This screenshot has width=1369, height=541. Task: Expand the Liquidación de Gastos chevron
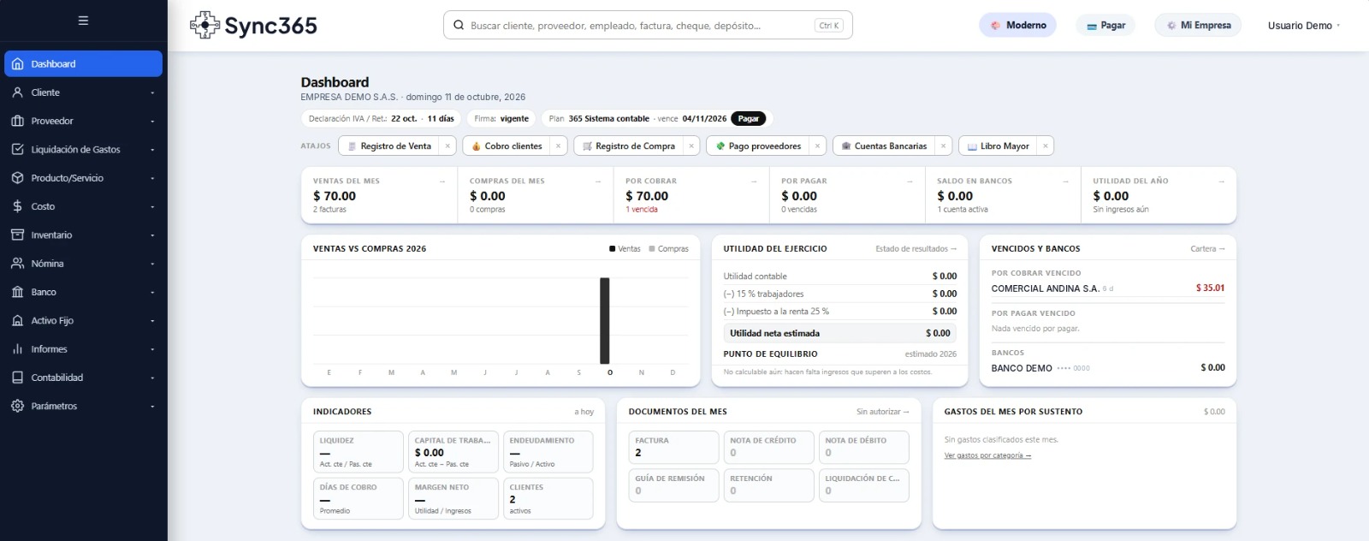point(152,150)
